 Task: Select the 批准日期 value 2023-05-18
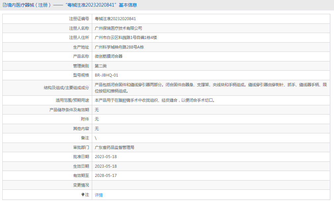(106, 157)
